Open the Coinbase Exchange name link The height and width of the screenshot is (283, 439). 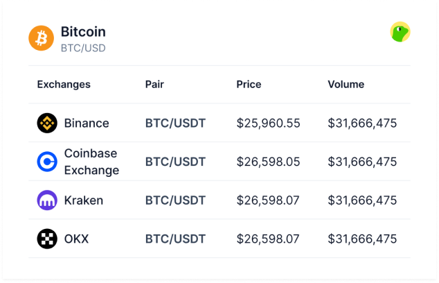(91, 162)
